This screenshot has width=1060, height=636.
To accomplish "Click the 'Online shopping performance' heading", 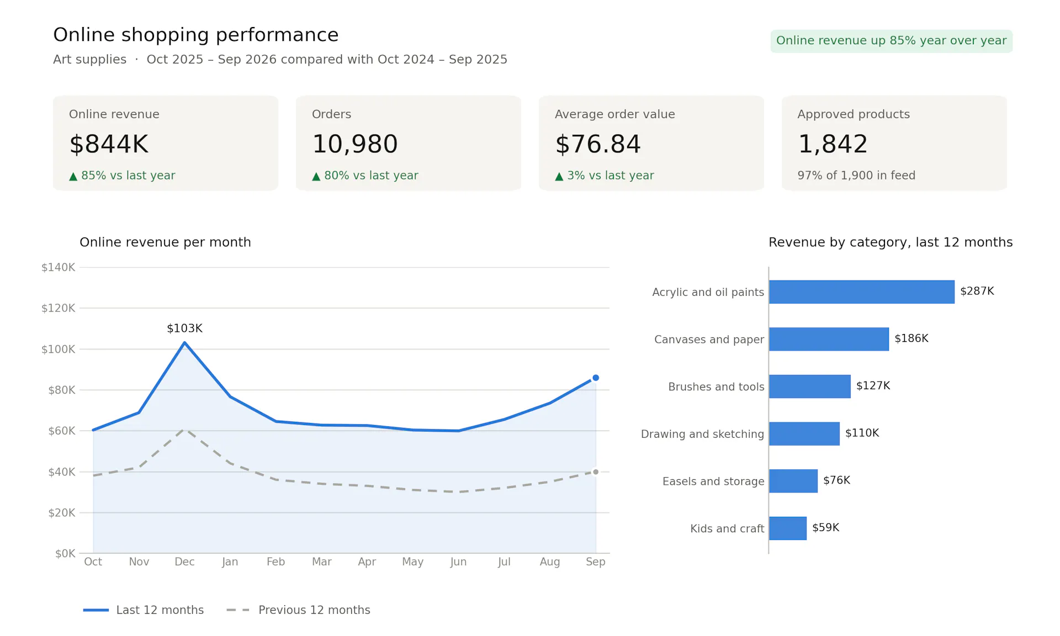I will 196,35.
